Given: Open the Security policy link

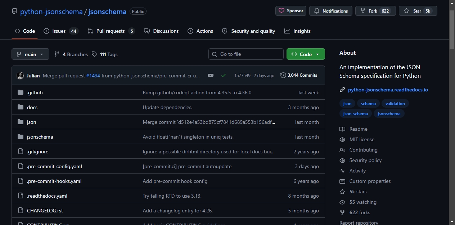Looking at the screenshot, I should tap(365, 160).
